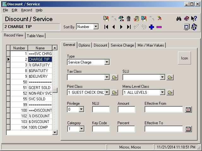Focus the Percent input field

tap(126, 129)
